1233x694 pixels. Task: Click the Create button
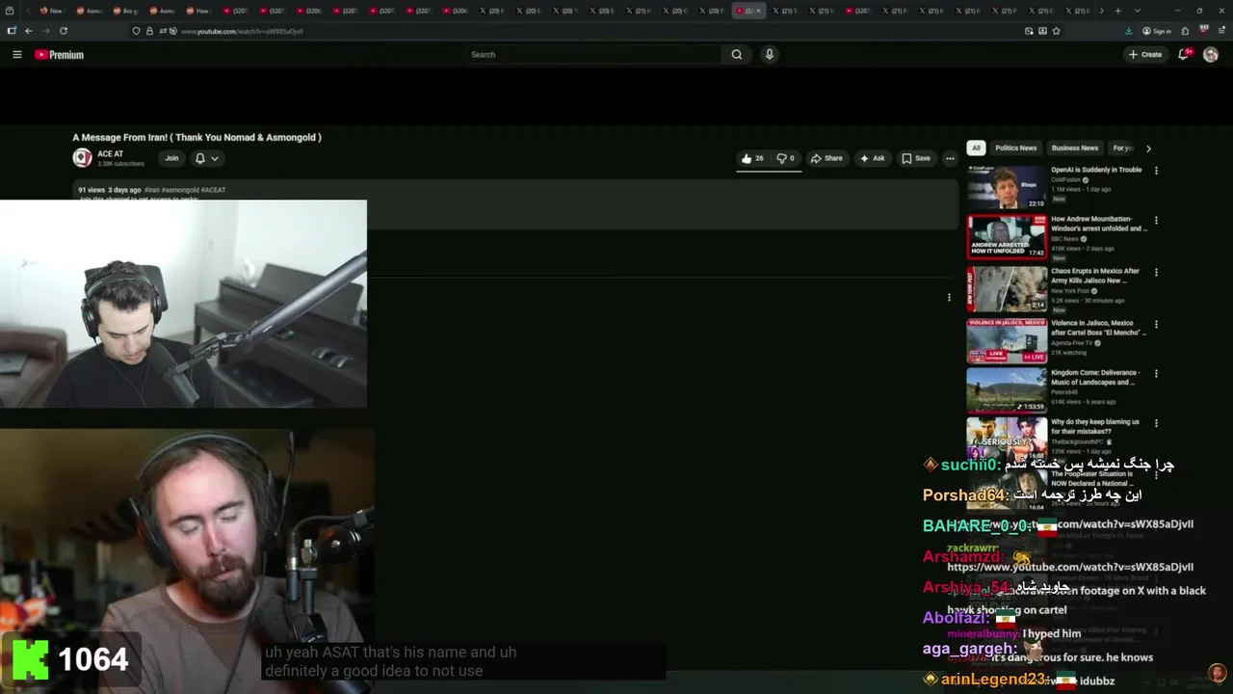point(1145,55)
